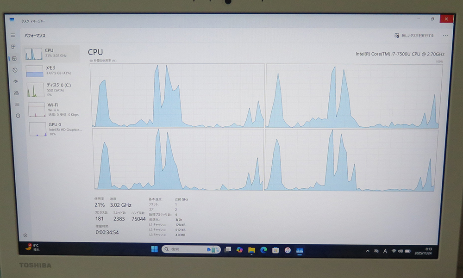Click the Wi-Fi mini graph thumbnail
Viewport: 463px width, 278px height.
click(x=37, y=110)
